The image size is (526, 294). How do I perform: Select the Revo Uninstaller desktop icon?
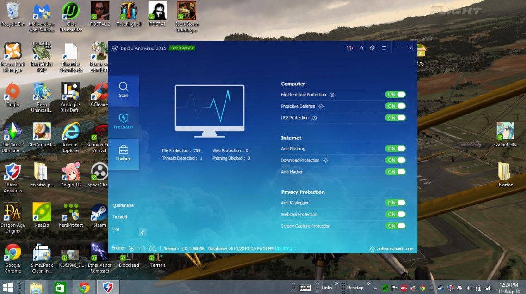click(42, 97)
